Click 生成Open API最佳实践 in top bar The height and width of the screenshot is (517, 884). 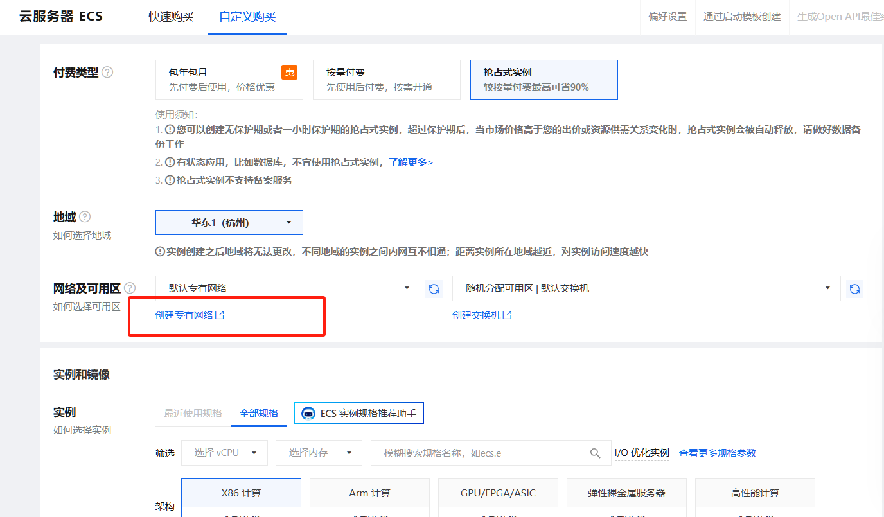[840, 17]
